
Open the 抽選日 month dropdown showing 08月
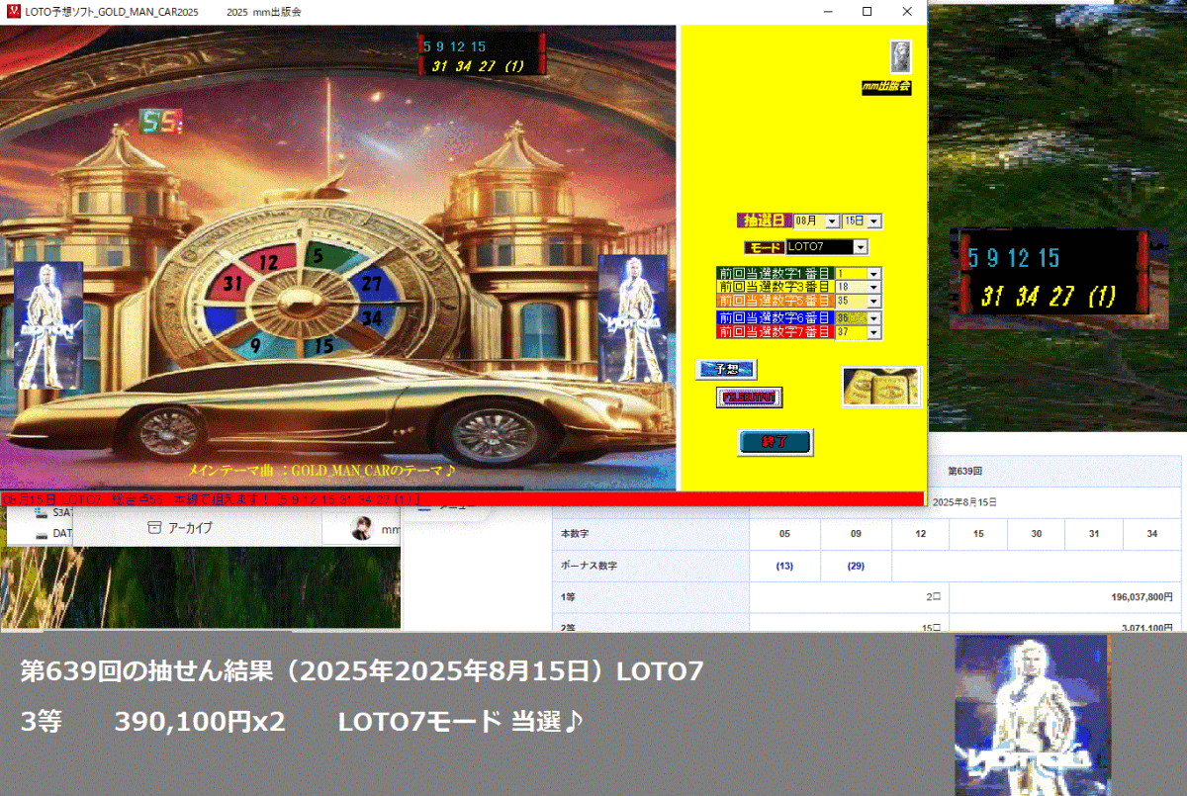pos(831,221)
